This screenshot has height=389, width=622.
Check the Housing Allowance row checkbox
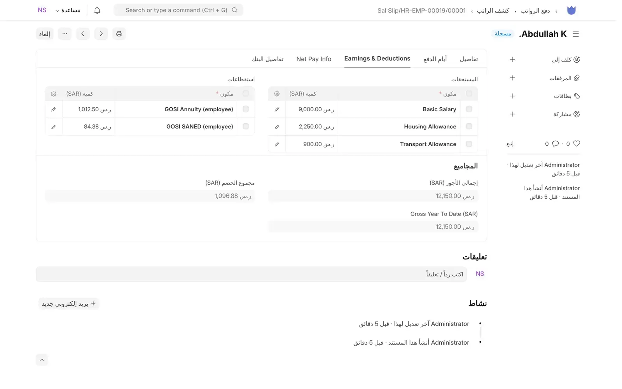(469, 126)
